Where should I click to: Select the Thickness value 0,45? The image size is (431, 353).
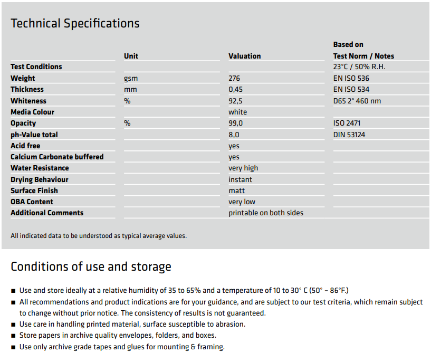pos(235,90)
